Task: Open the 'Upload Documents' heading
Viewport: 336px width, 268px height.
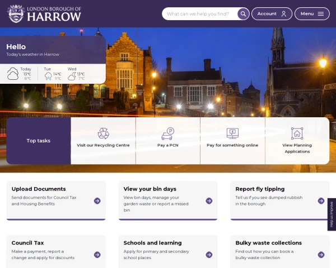Action: (x=39, y=189)
